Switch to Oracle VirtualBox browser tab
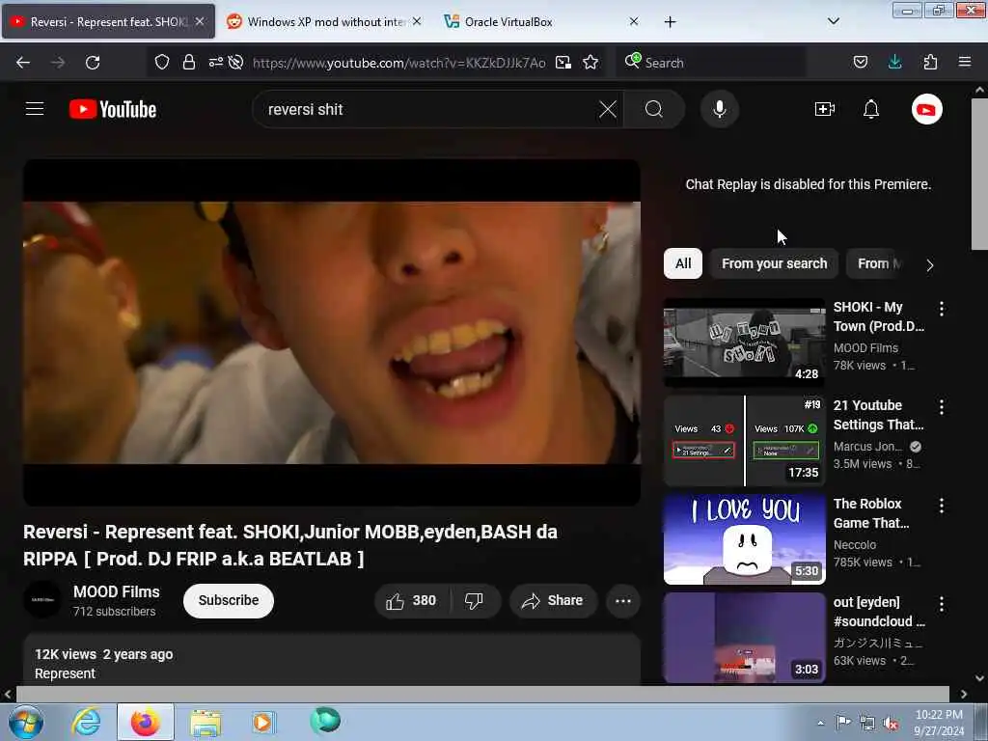The width and height of the screenshot is (988, 741). (x=542, y=21)
